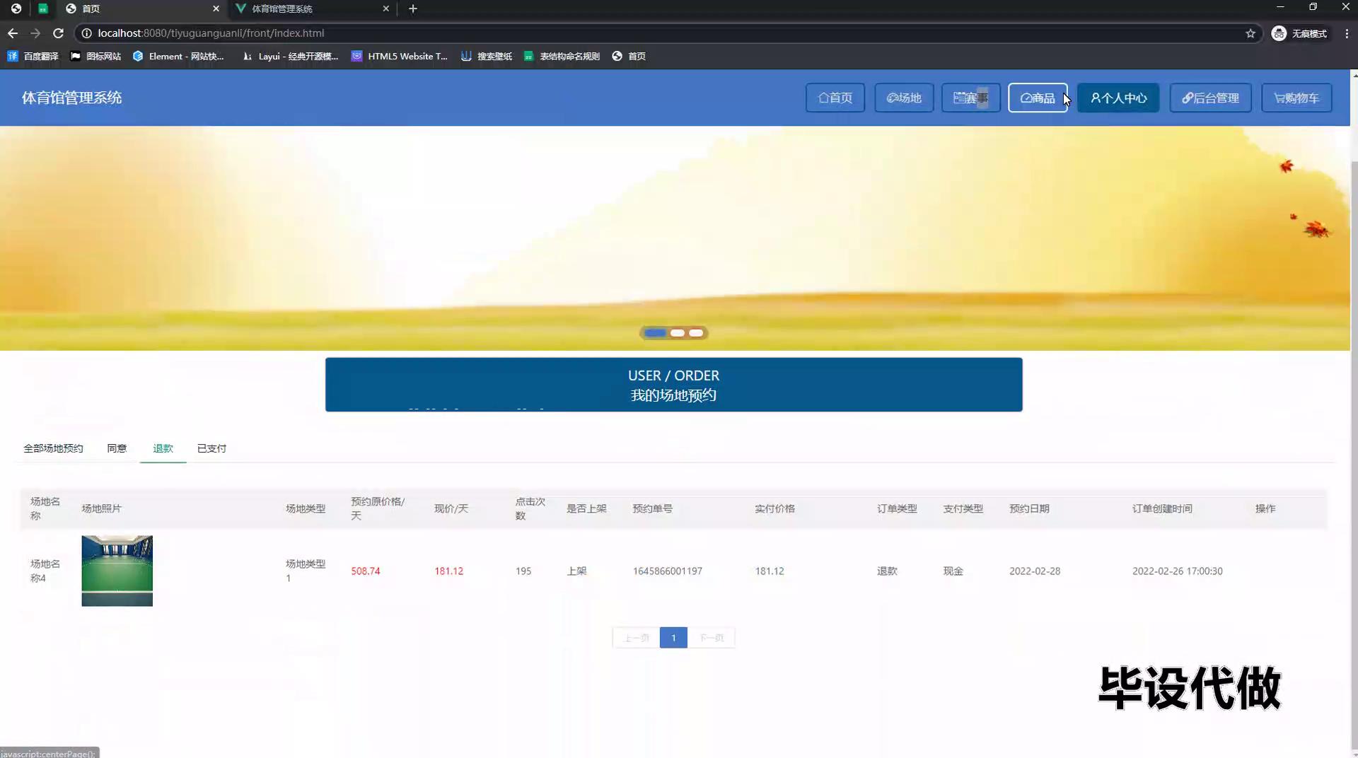1358x758 pixels.
Task: Click the venue photo thumbnail
Action: (117, 571)
